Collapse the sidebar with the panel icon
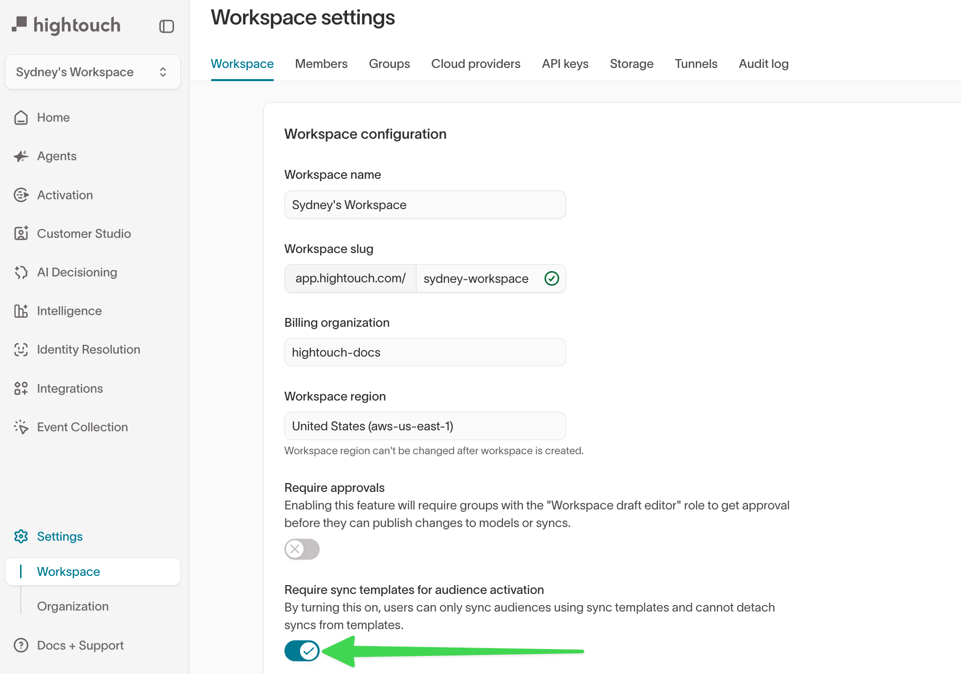Image resolution: width=961 pixels, height=674 pixels. tap(167, 26)
